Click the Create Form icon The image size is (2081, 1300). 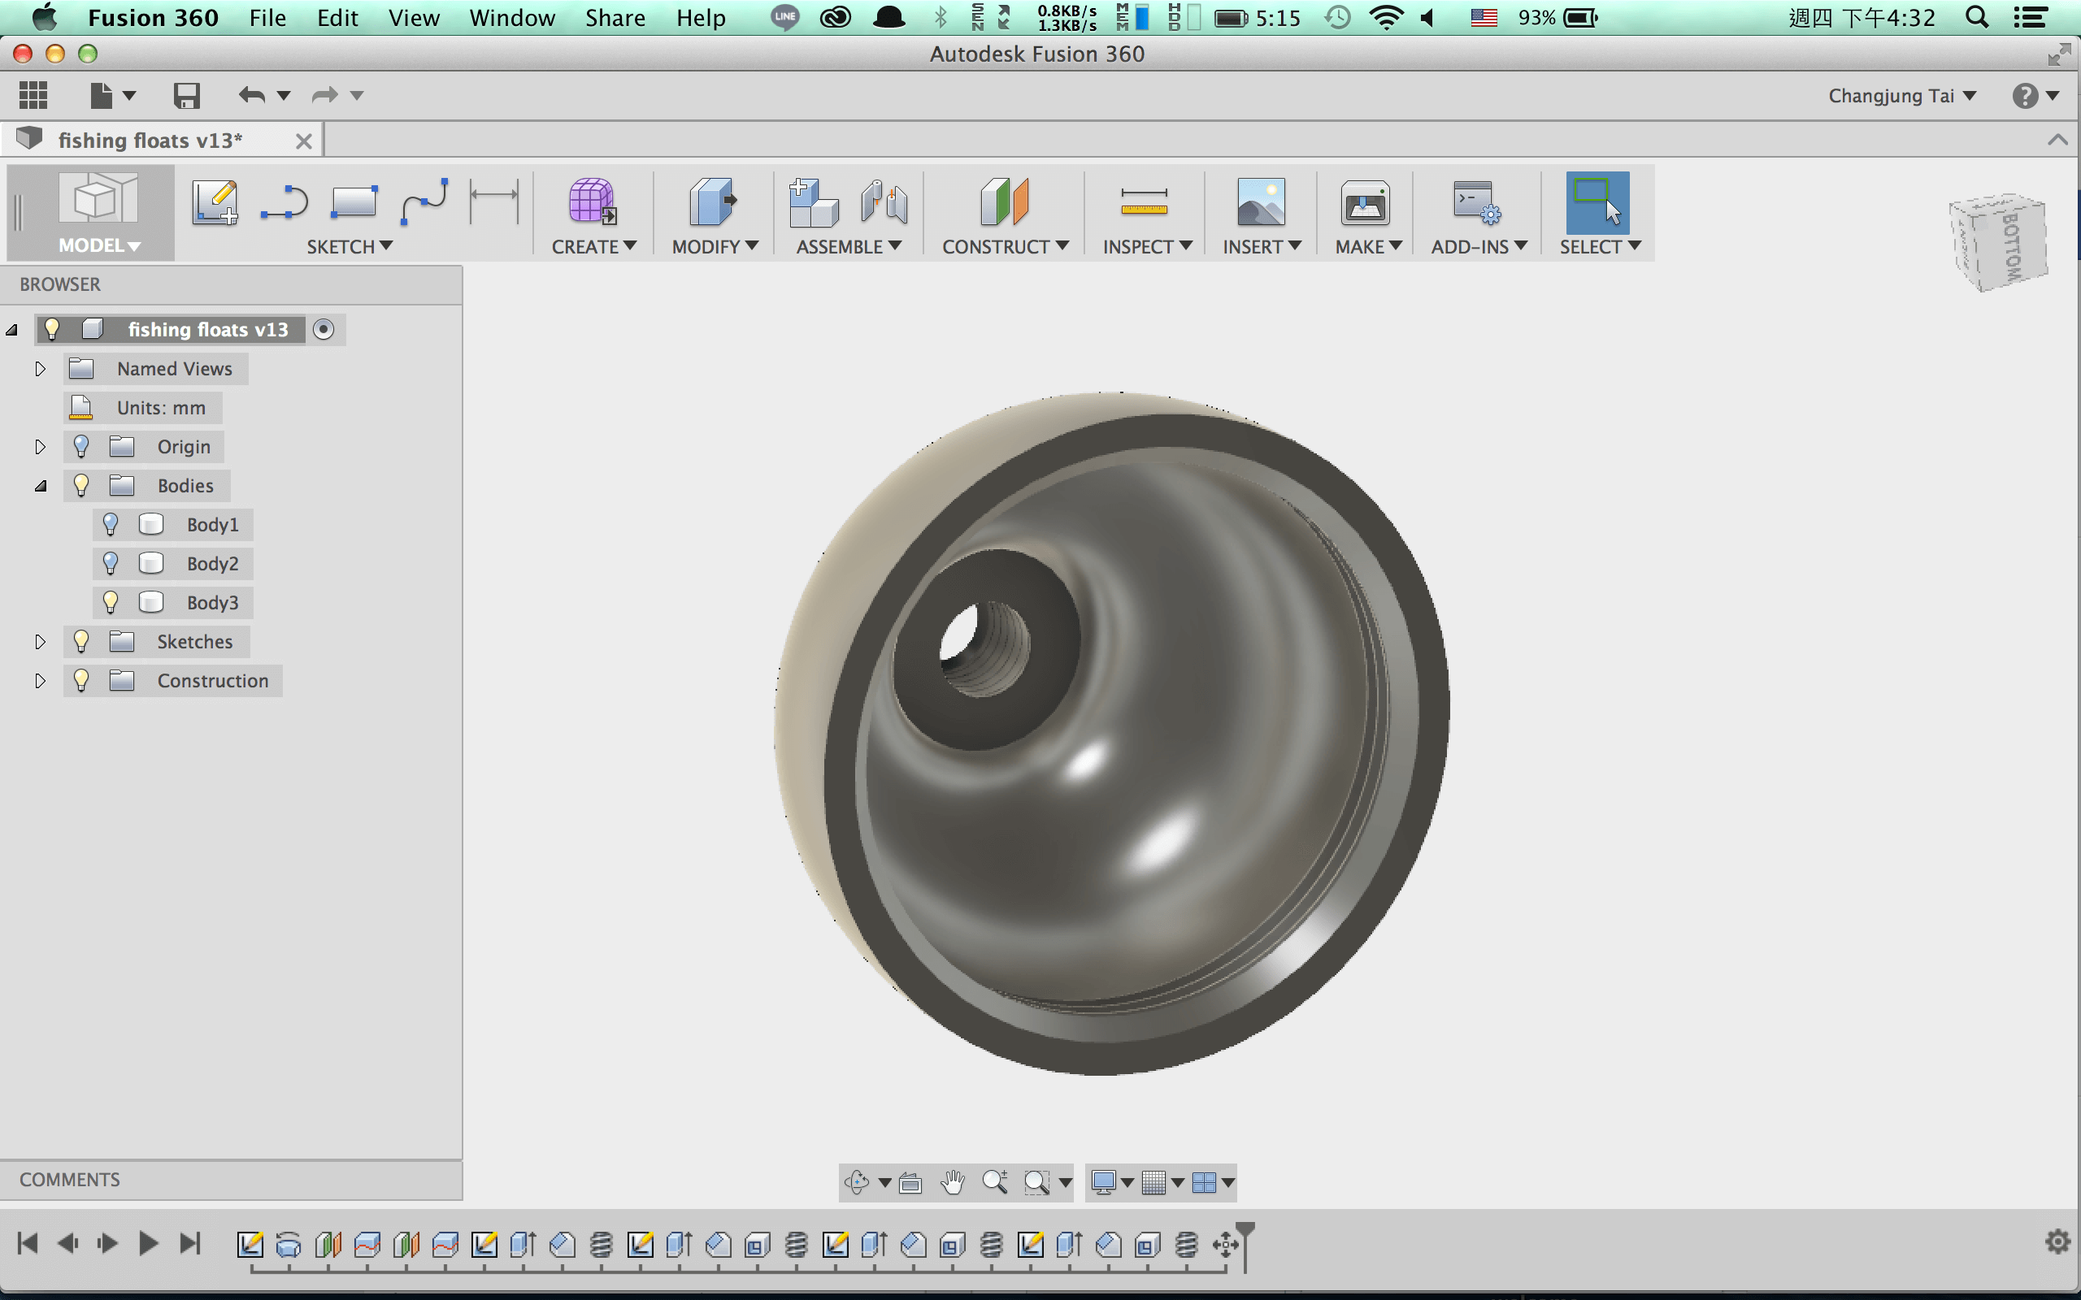click(593, 203)
